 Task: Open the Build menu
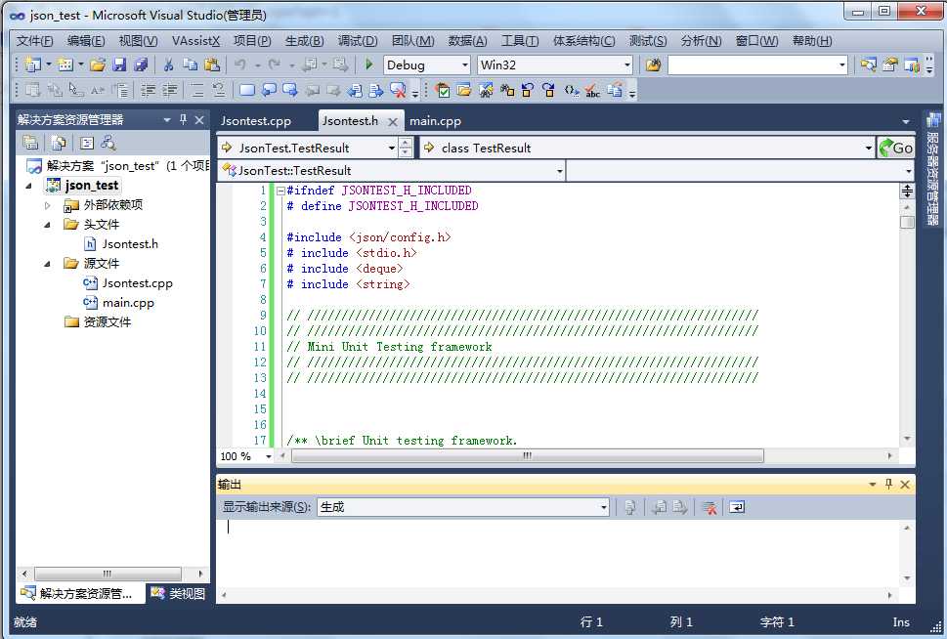(304, 40)
